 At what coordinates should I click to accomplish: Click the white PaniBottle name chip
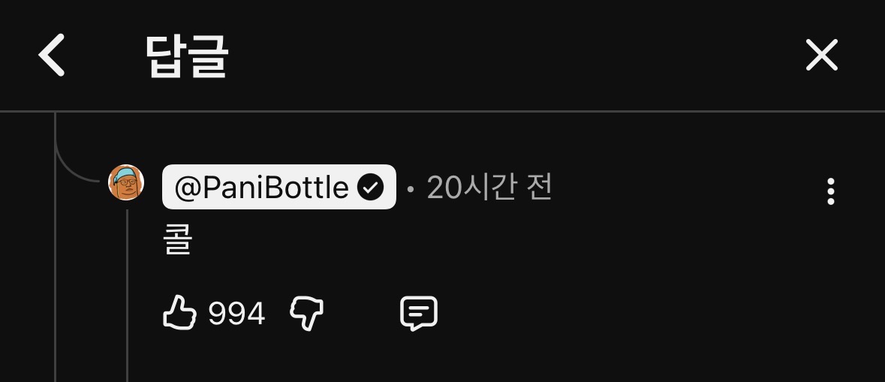[278, 187]
